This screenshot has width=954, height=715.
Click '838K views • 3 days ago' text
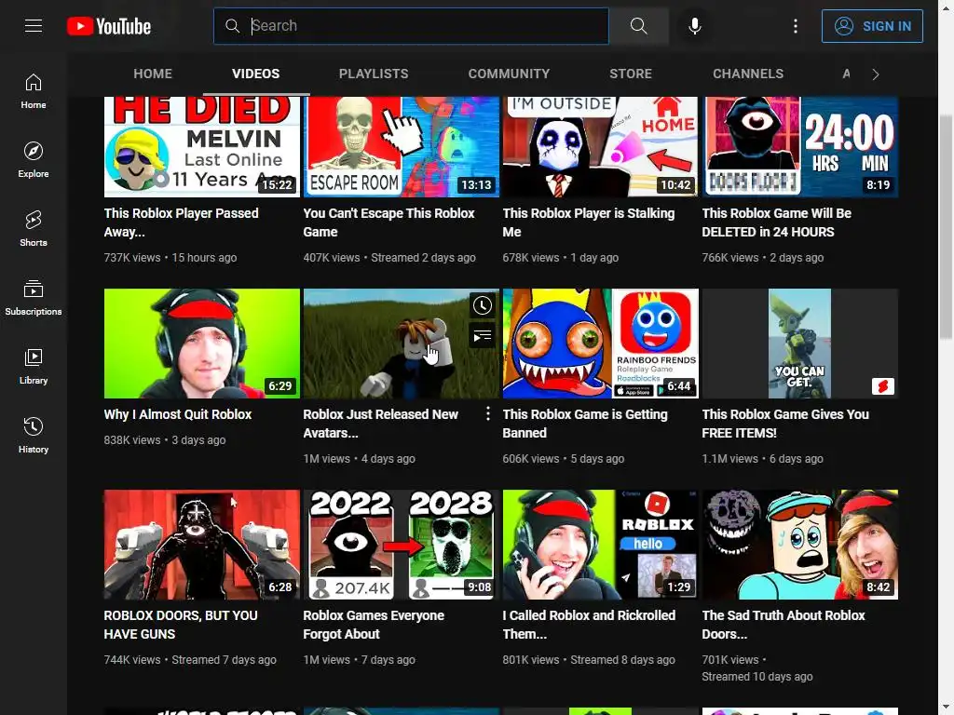click(x=165, y=440)
